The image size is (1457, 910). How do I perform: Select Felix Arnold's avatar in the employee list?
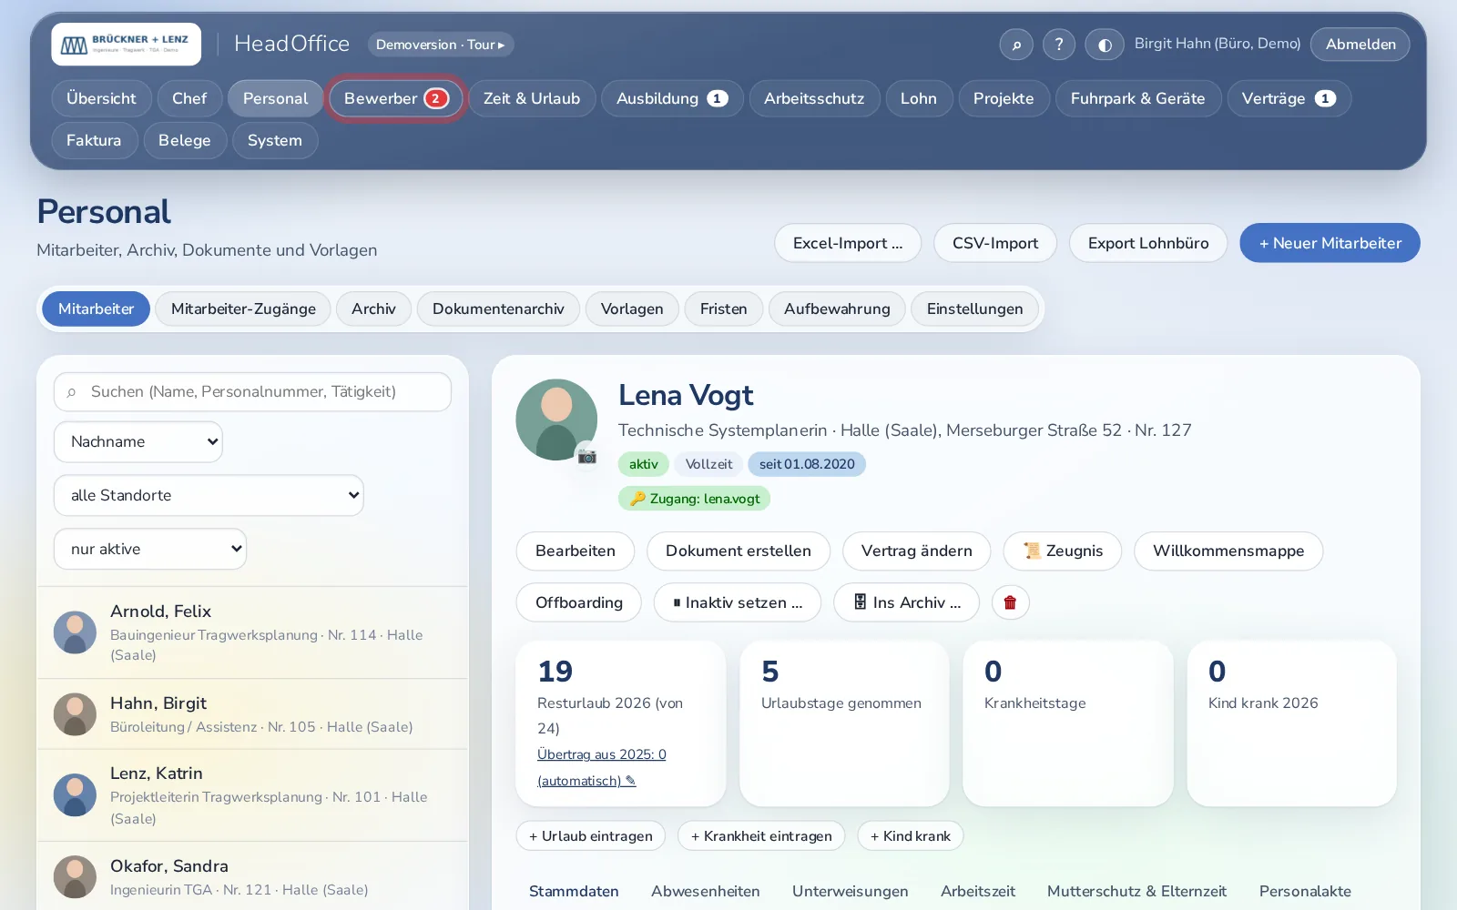(x=75, y=632)
